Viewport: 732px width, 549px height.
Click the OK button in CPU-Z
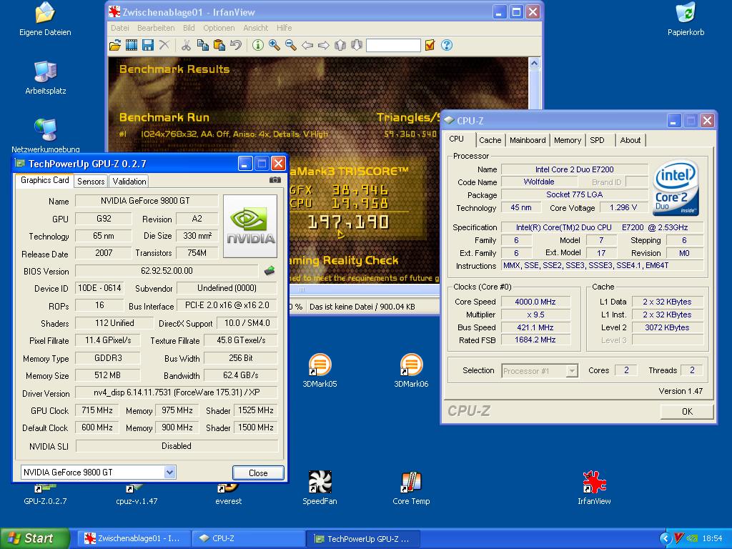coord(687,411)
